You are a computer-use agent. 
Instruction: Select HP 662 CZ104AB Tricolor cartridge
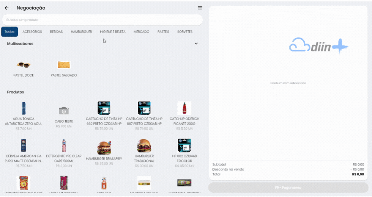tap(184, 146)
